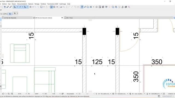
Task: Open the Partage menu
Action: click(37, 4)
